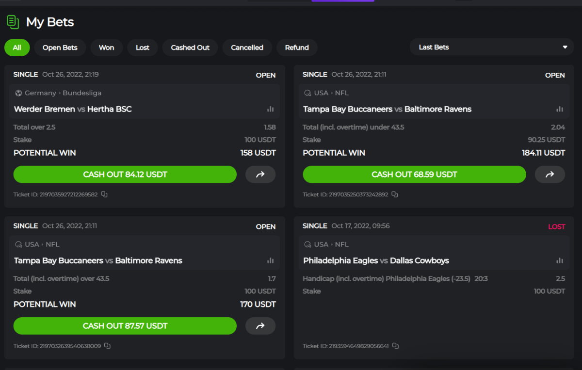Copy ticket ID of under 43.5 bet
This screenshot has width=582, height=370.
click(394, 194)
